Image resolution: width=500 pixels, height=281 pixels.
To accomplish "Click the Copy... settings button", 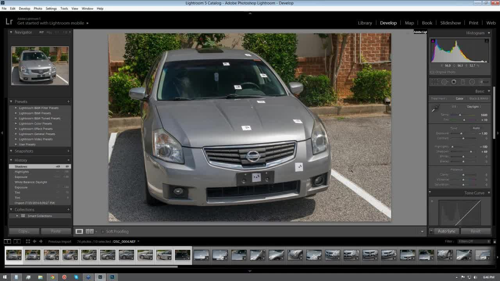I will 24,231.
